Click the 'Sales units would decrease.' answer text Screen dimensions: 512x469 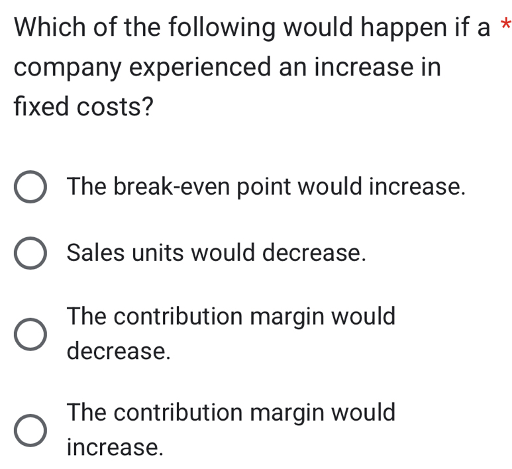pos(216,253)
